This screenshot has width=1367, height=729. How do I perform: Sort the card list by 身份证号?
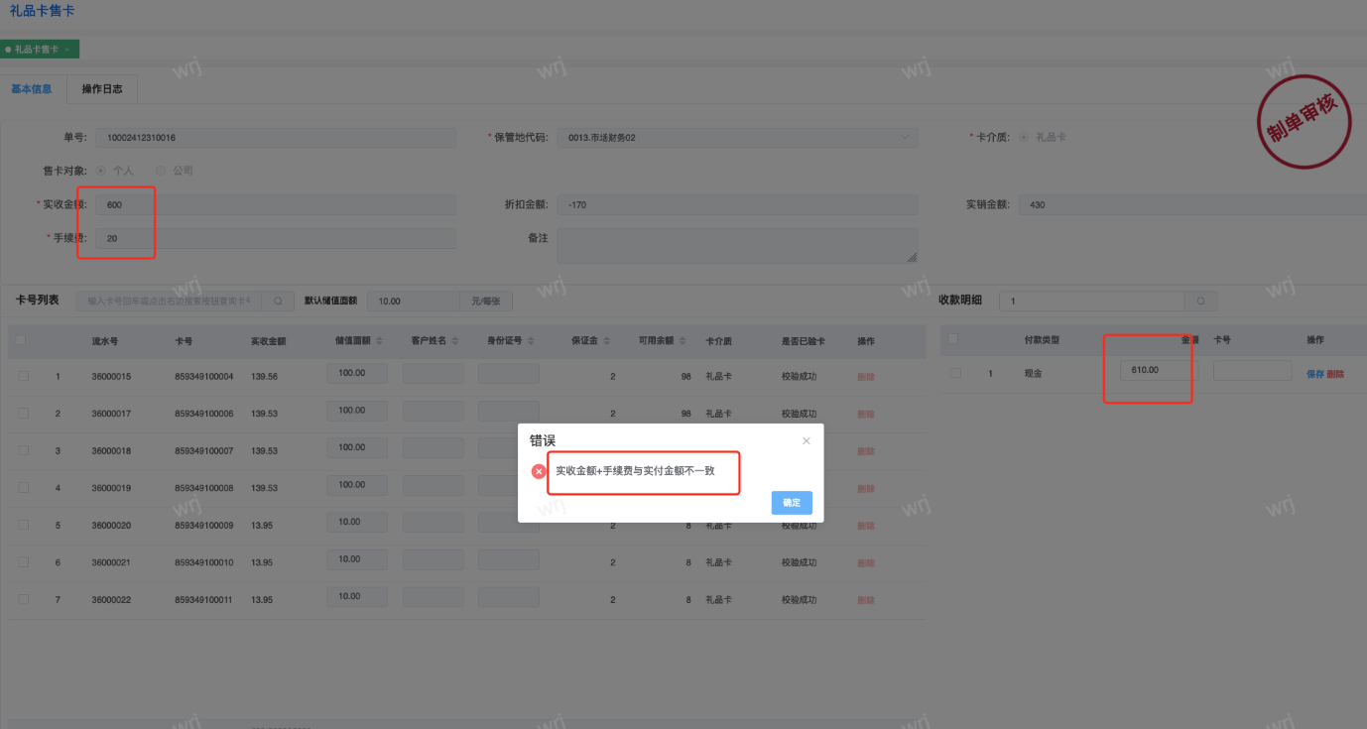[x=531, y=341]
